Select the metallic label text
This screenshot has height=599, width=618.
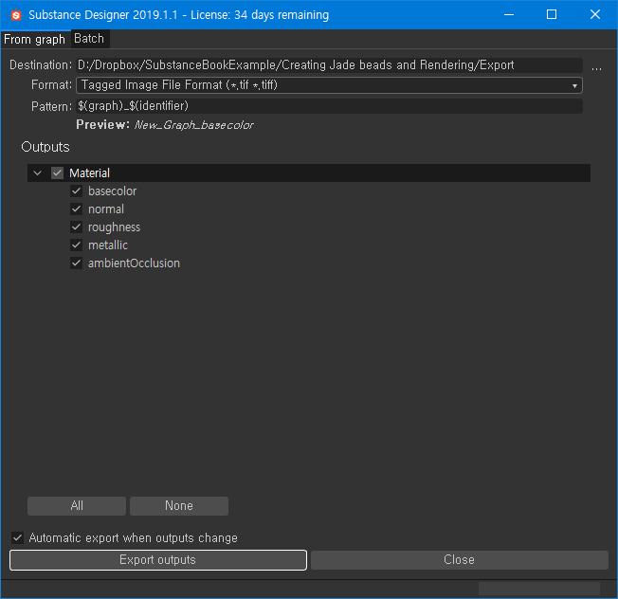(x=108, y=245)
